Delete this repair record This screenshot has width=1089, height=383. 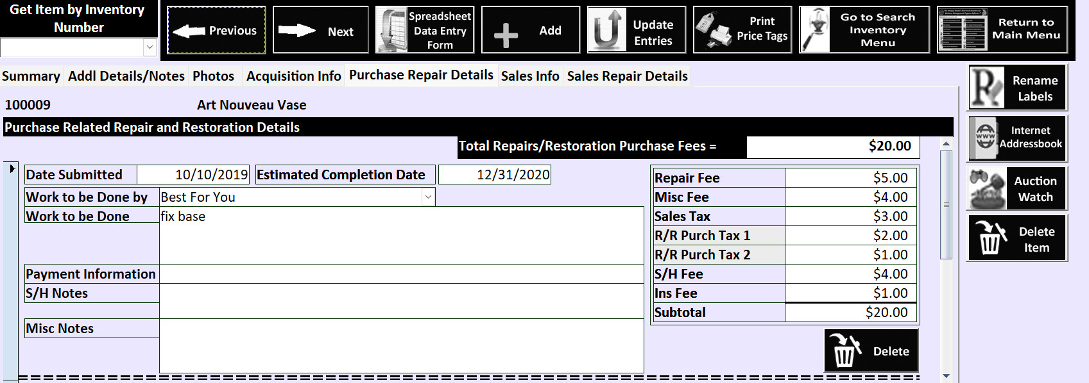point(871,351)
